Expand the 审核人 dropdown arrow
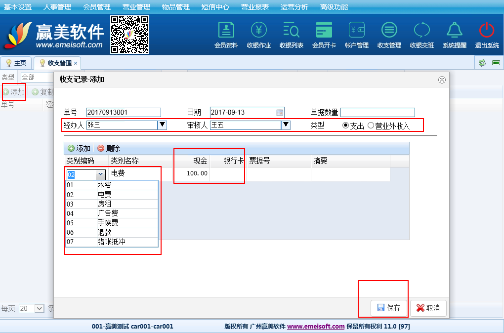504x333 pixels. pyautogui.click(x=286, y=125)
